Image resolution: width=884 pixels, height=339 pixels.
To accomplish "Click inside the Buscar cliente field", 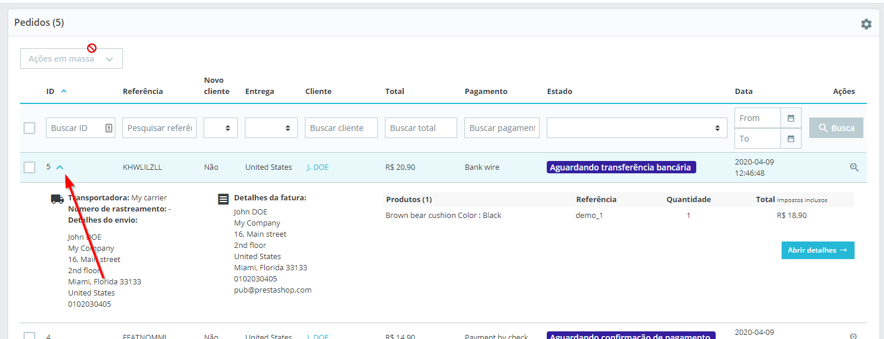I will click(341, 127).
